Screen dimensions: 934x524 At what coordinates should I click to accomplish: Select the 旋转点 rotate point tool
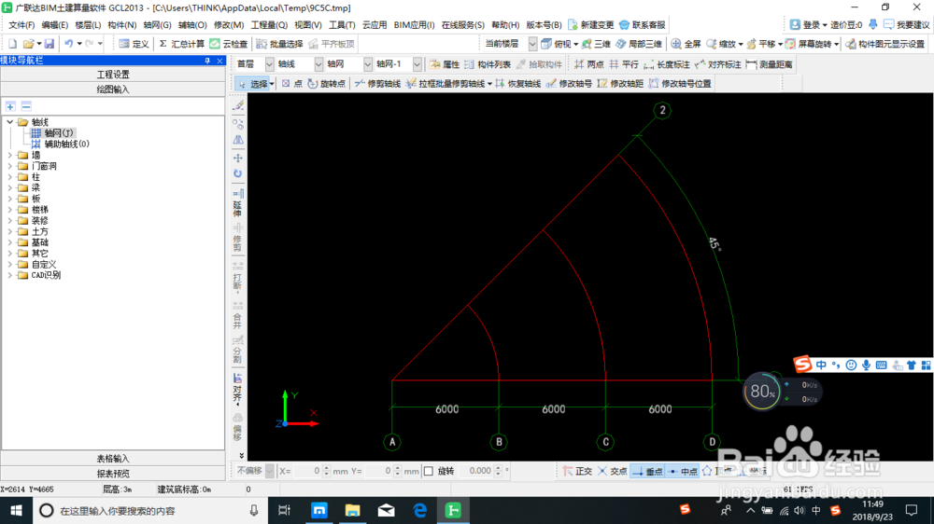click(x=326, y=84)
